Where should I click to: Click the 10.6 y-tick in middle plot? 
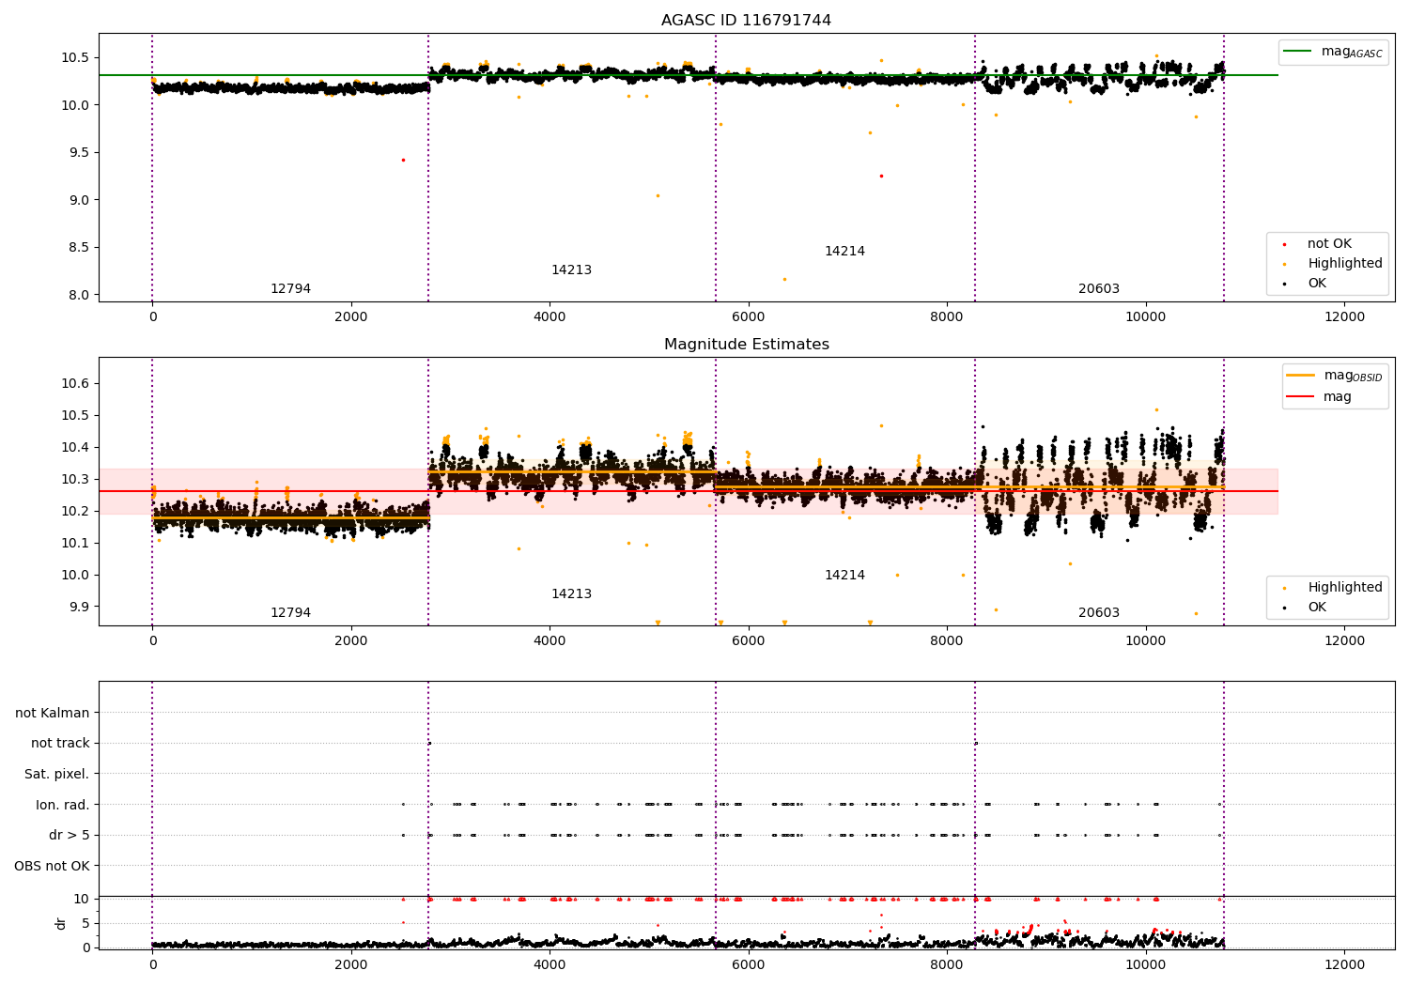[74, 384]
